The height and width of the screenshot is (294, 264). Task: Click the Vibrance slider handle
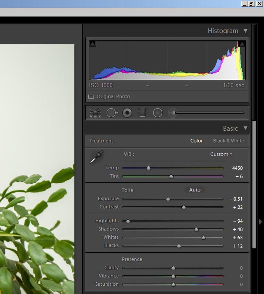(173, 276)
